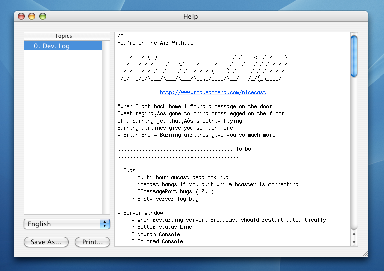Zoom Help window with green button

43,16
